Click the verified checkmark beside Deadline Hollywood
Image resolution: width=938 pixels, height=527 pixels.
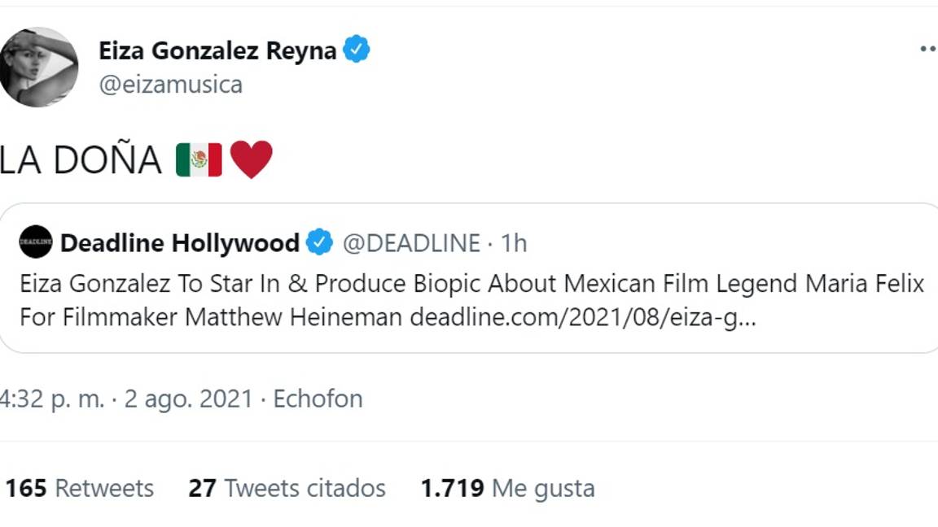click(x=320, y=242)
